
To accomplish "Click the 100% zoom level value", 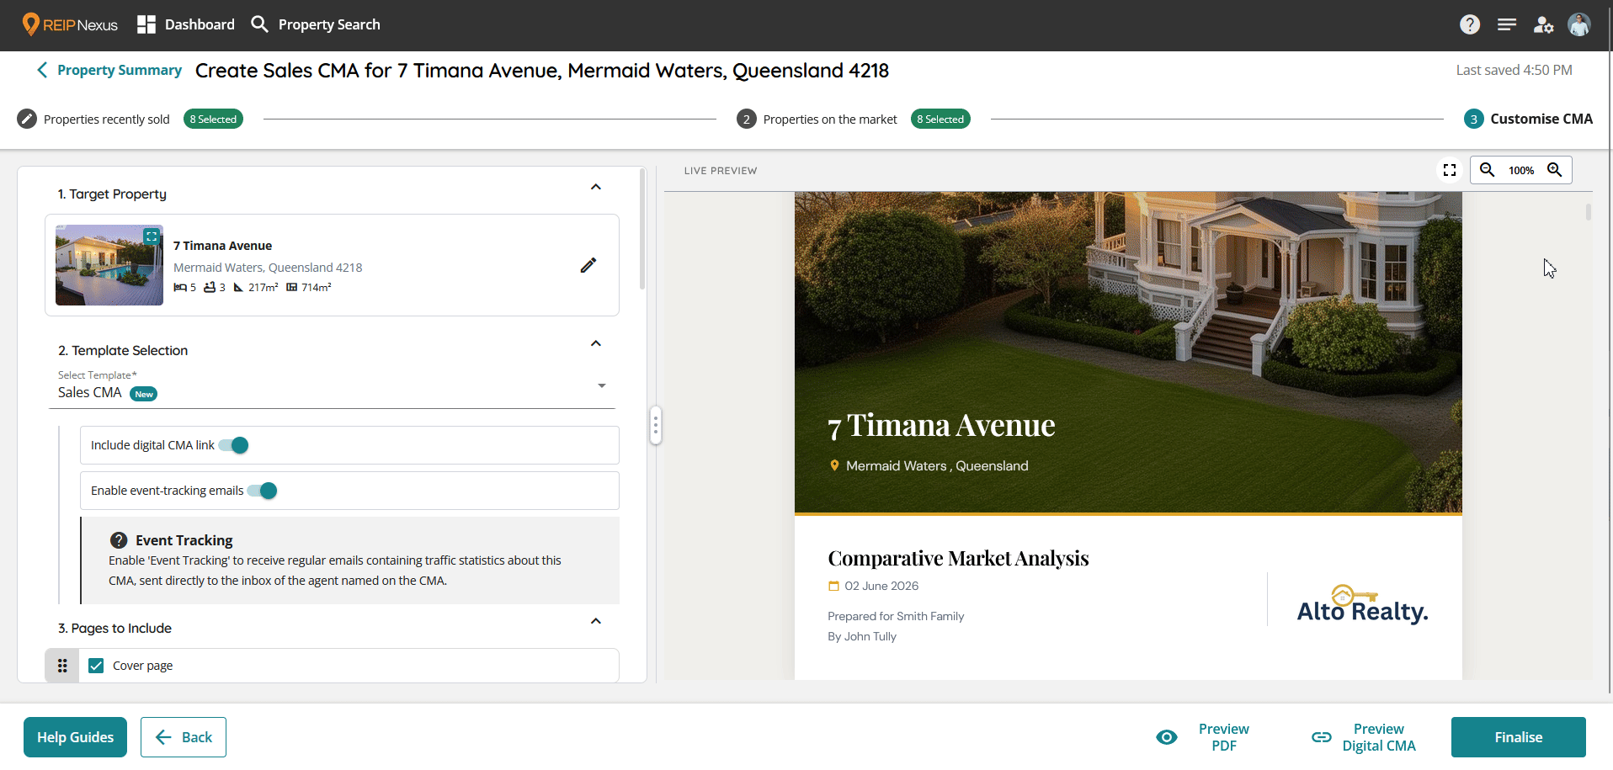I will coord(1521,170).
